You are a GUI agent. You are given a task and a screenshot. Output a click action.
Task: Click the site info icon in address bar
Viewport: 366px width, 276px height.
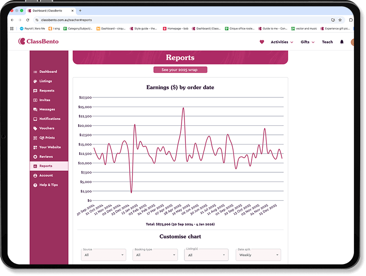[37, 20]
